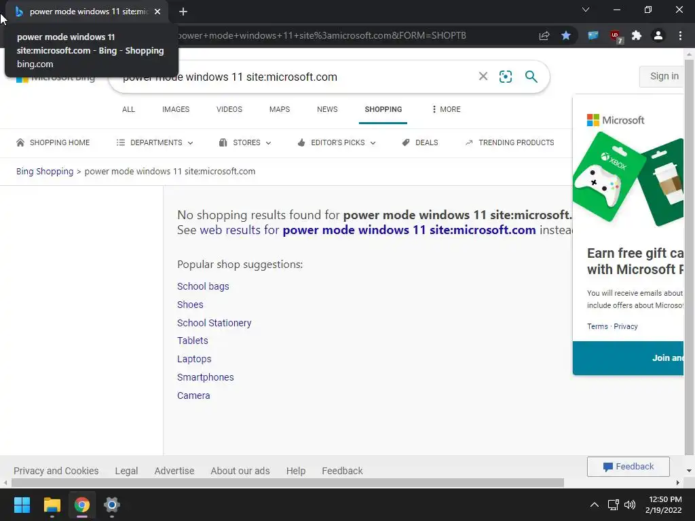Click the bookmark star in address bar
This screenshot has height=521, width=695.
[x=566, y=35]
